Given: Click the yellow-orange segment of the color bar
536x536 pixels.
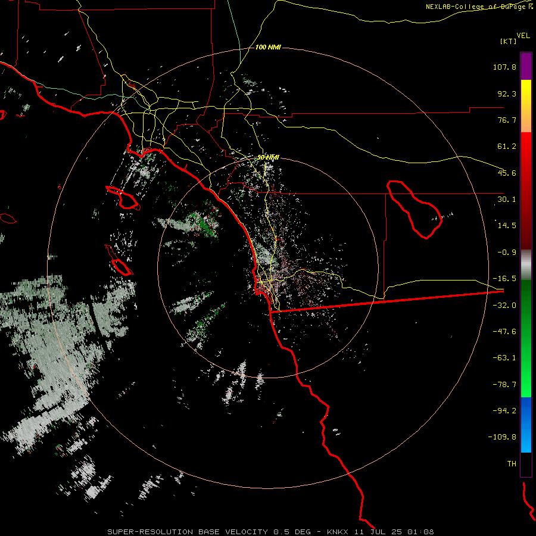Looking at the screenshot, I should 526,106.
